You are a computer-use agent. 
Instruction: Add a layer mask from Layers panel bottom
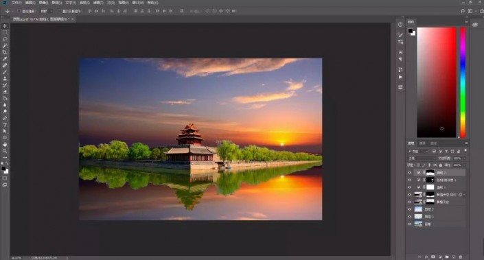click(433, 257)
